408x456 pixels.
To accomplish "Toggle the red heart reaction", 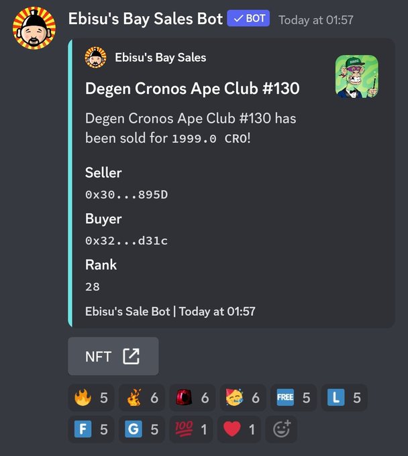I will click(x=239, y=429).
